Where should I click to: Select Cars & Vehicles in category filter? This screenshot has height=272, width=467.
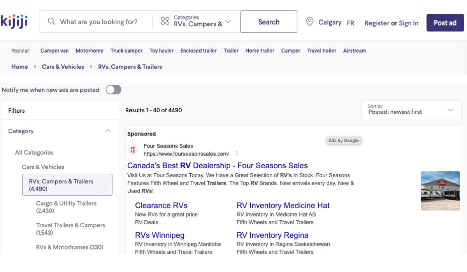[43, 167]
